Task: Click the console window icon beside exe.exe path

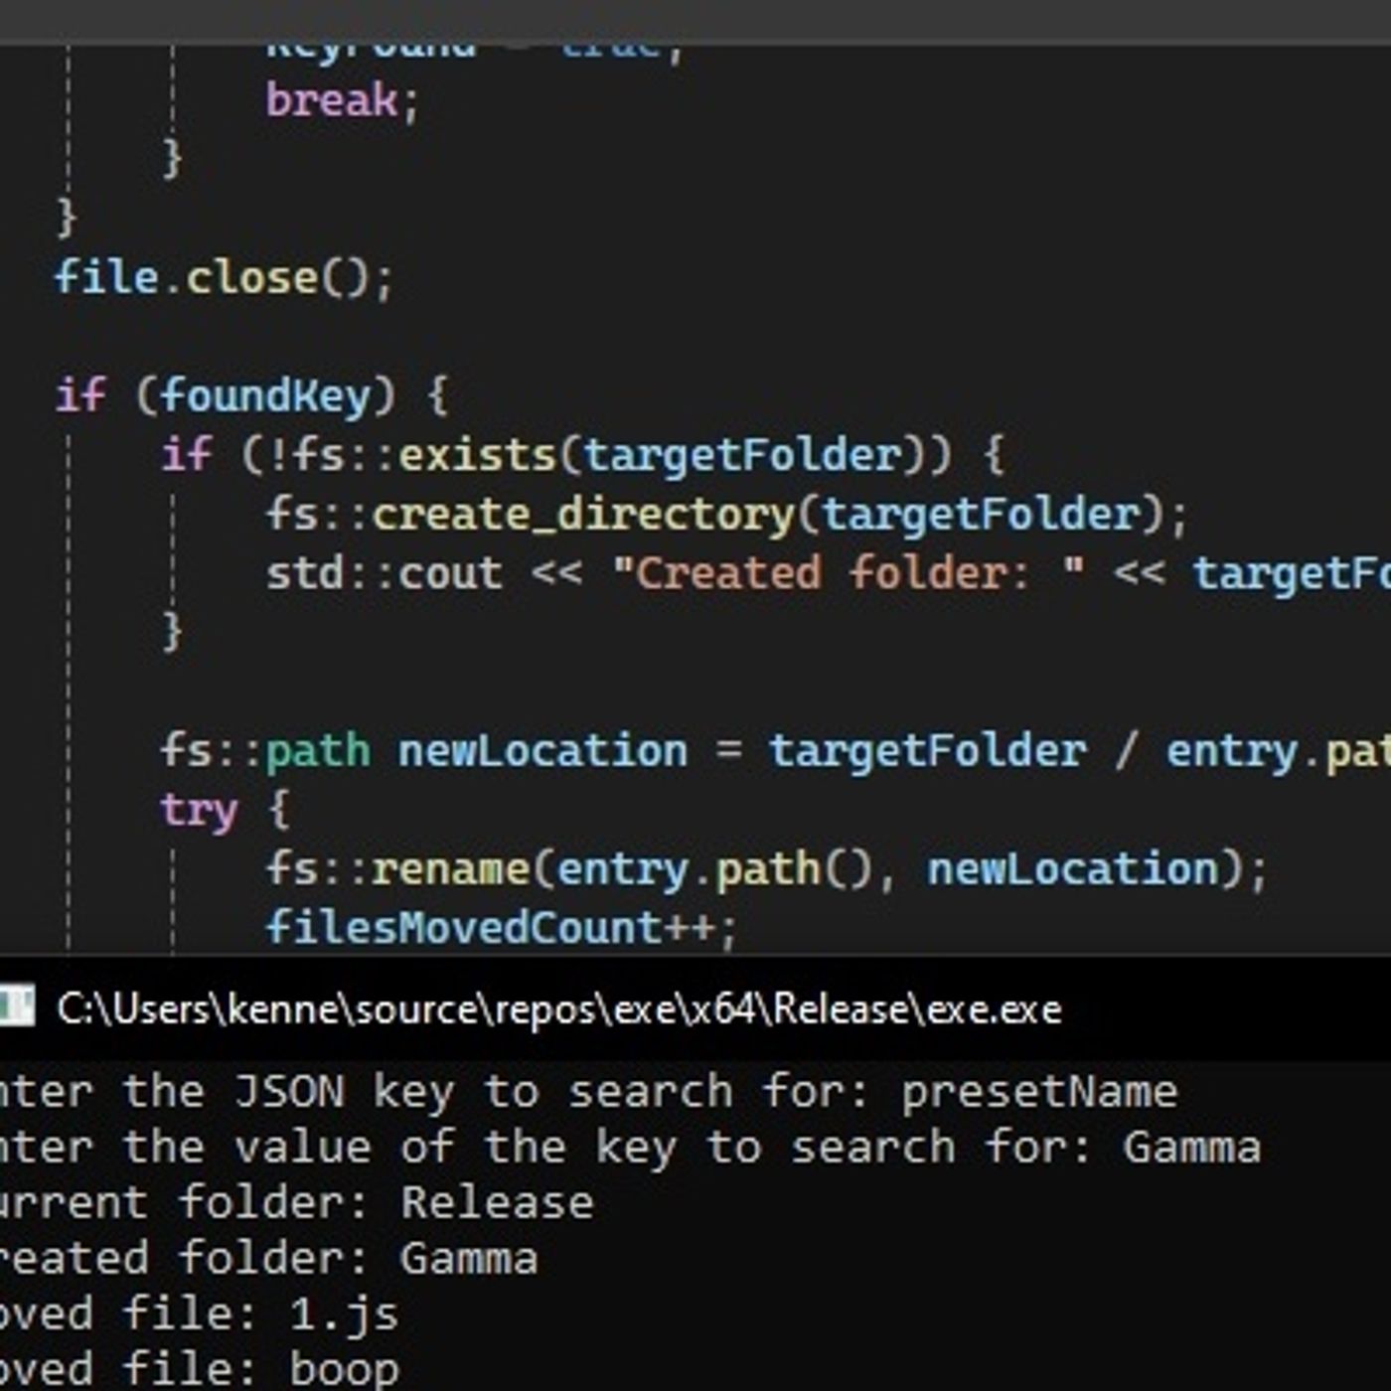Action: click(x=17, y=1005)
